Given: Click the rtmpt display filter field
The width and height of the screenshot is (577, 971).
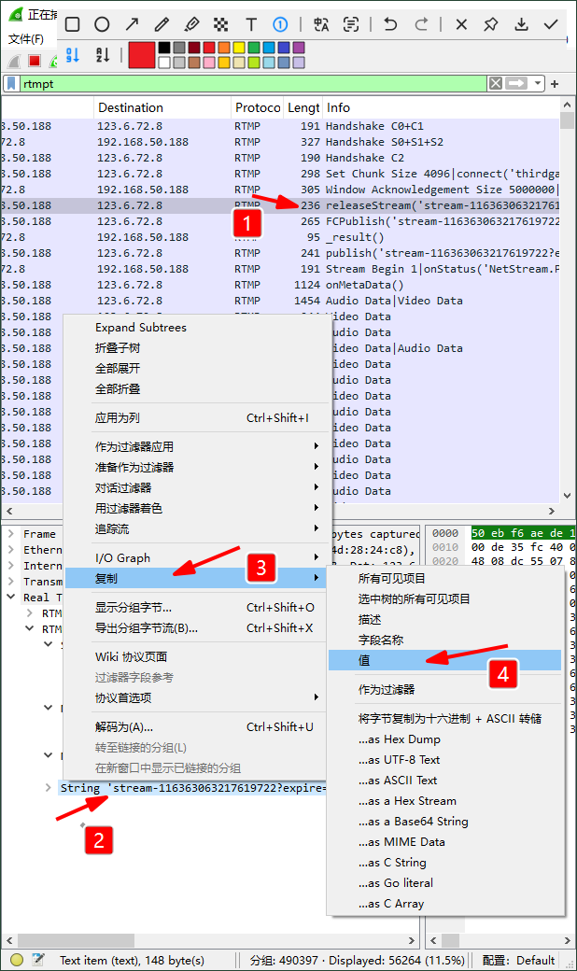Looking at the screenshot, I should coord(252,84).
